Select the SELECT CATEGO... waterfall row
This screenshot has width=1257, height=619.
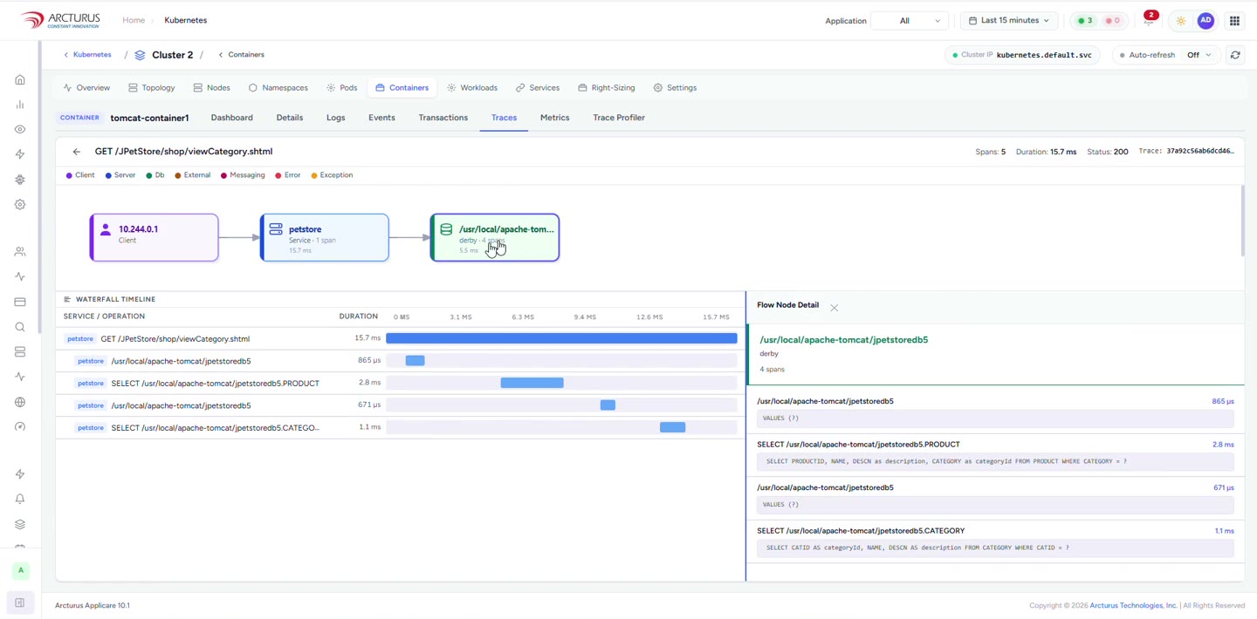click(400, 427)
